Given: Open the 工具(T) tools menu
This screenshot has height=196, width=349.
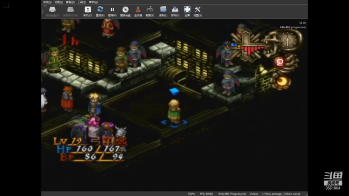Looking at the screenshot, I should click(82, 2).
